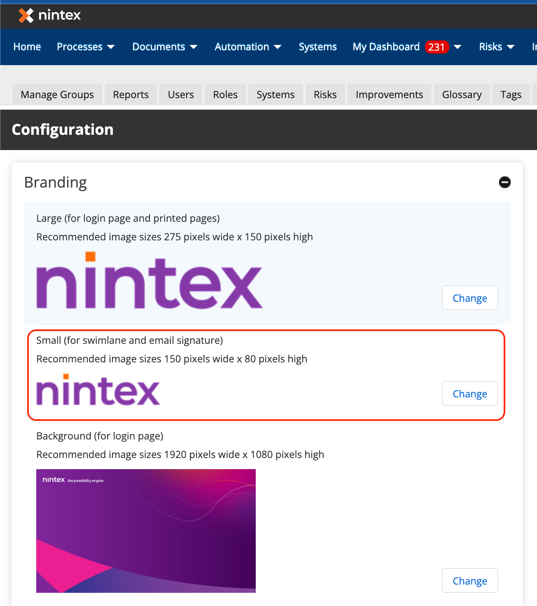The width and height of the screenshot is (537, 606).
Task: Change the login page Background image
Action: [470, 580]
